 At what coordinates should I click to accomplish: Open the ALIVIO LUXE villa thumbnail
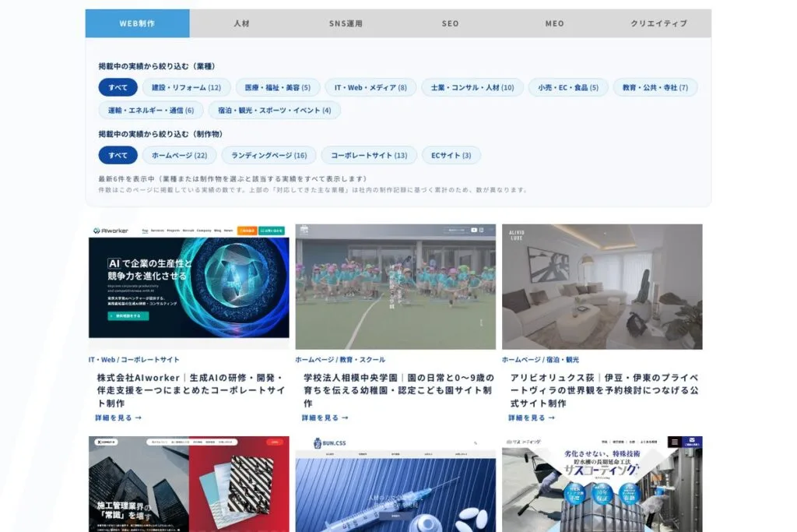click(602, 287)
